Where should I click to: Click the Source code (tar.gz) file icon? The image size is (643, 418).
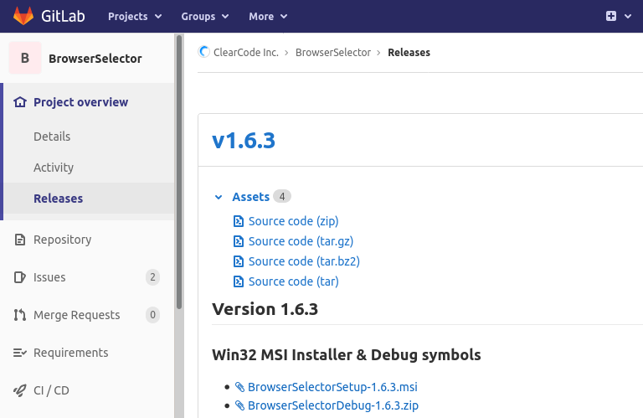click(x=239, y=241)
